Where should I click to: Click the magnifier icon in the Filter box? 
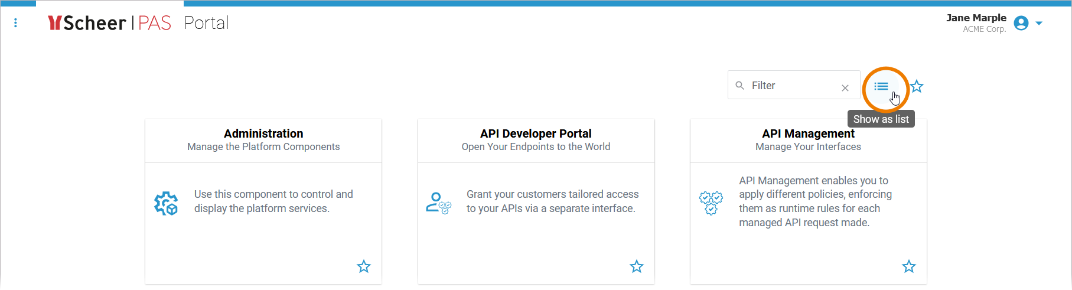(739, 86)
